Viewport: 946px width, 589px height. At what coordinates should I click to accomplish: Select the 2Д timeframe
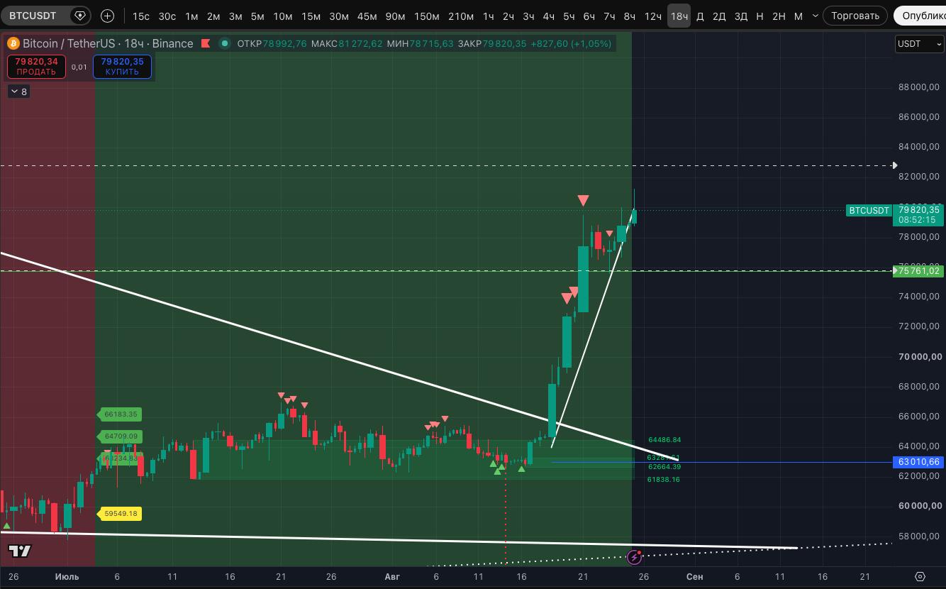pyautogui.click(x=719, y=16)
